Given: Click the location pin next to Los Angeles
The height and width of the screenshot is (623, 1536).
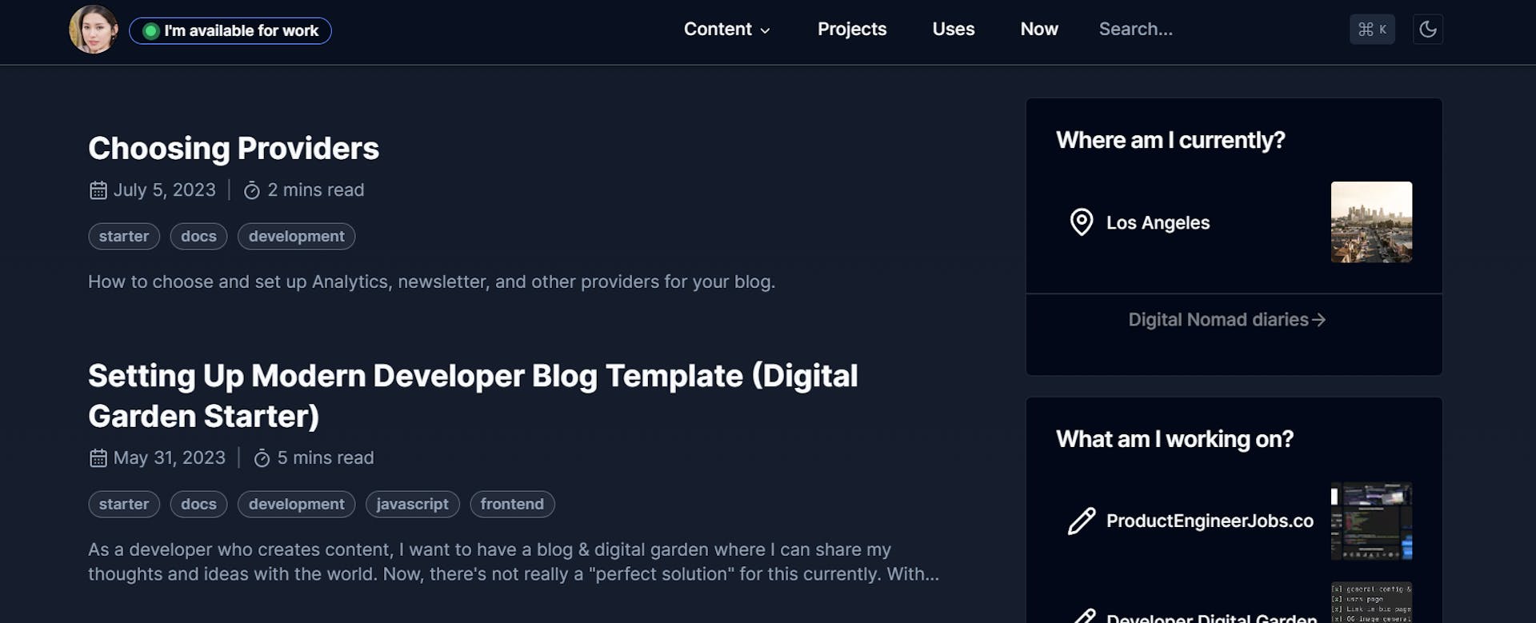Looking at the screenshot, I should click(1081, 222).
